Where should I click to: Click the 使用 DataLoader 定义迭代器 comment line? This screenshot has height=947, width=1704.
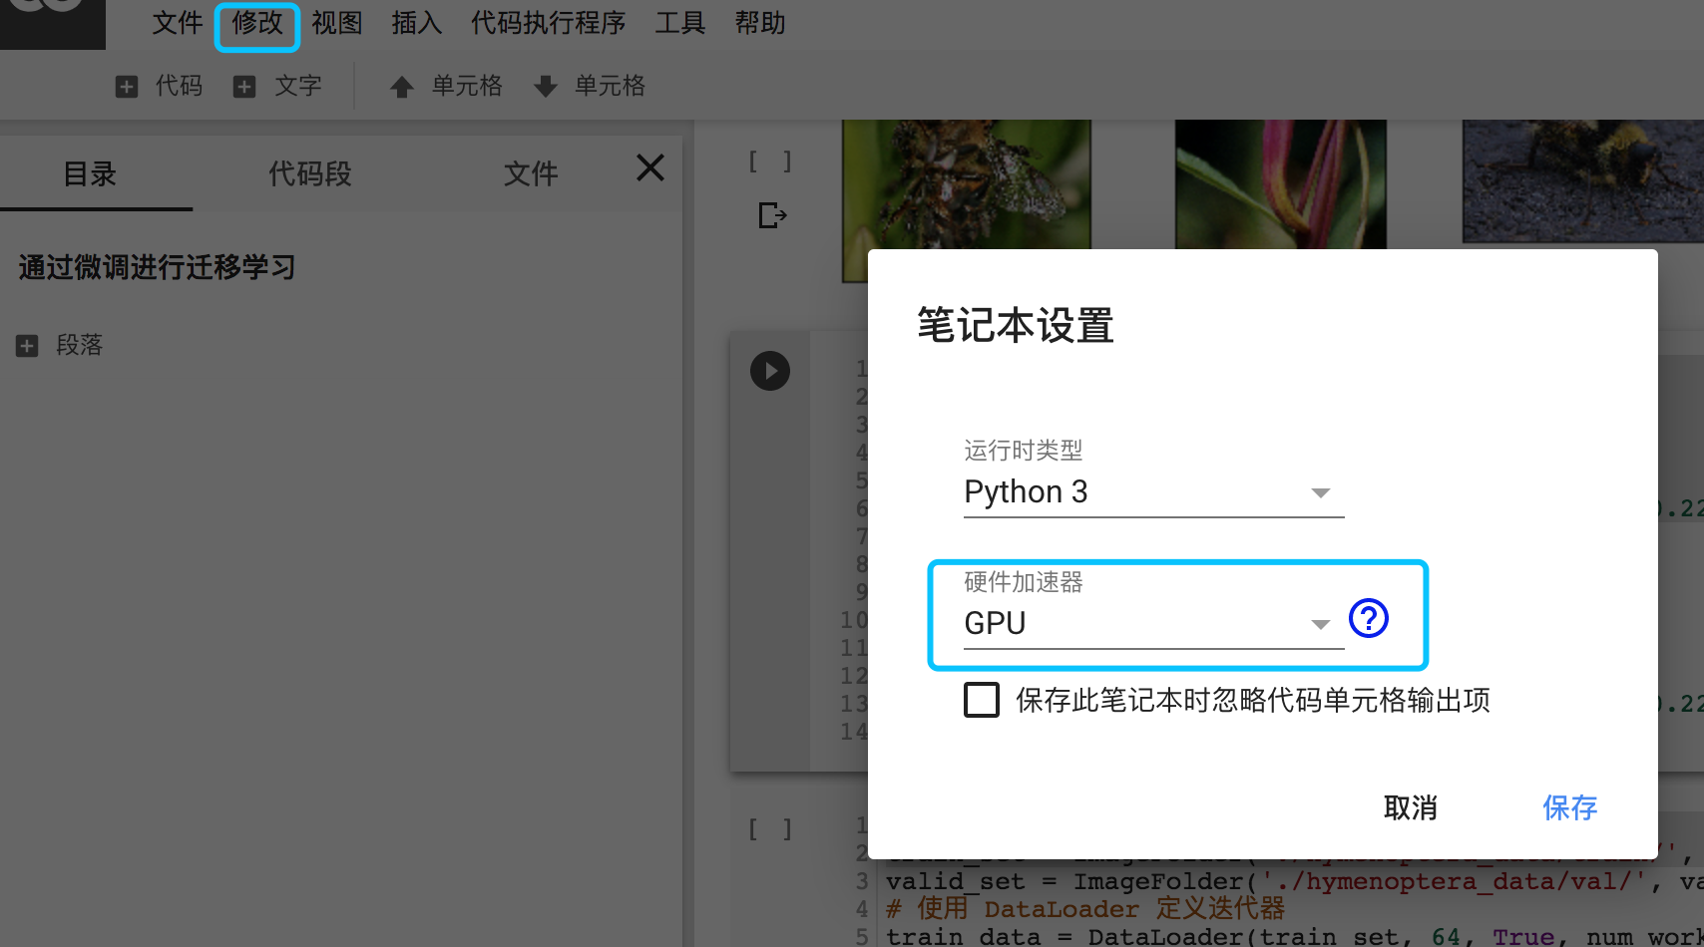pos(1085,908)
